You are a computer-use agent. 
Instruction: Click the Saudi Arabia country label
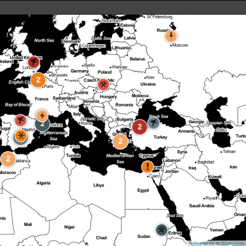202,205
